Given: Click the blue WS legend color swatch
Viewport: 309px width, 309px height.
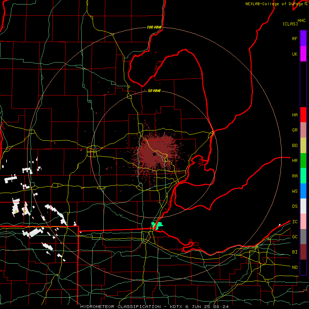Looking at the screenshot, I should pyautogui.click(x=303, y=191).
